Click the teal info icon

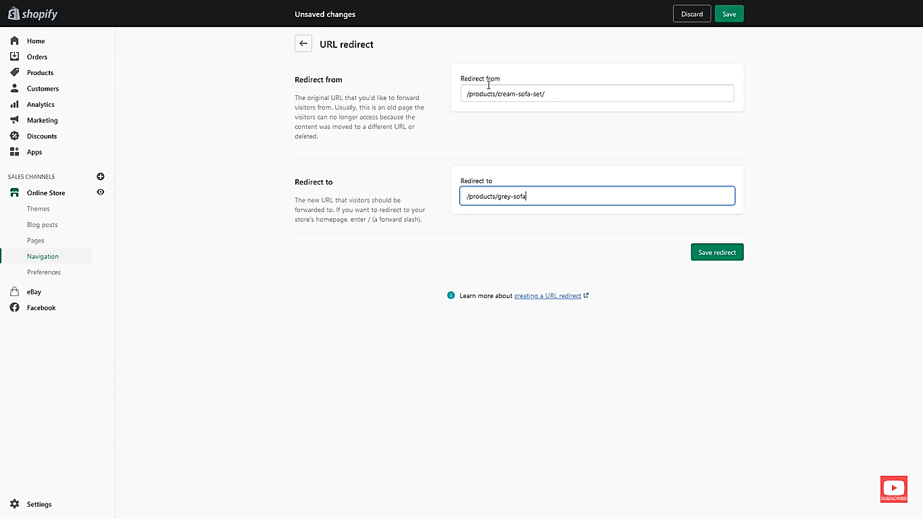[x=451, y=295]
